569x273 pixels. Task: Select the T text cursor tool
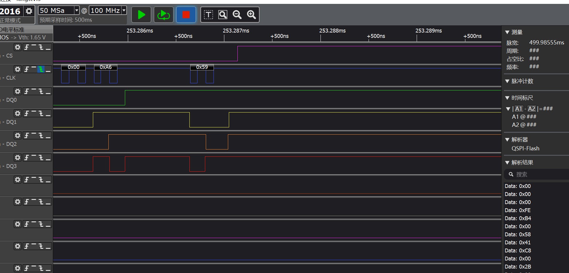pyautogui.click(x=208, y=15)
